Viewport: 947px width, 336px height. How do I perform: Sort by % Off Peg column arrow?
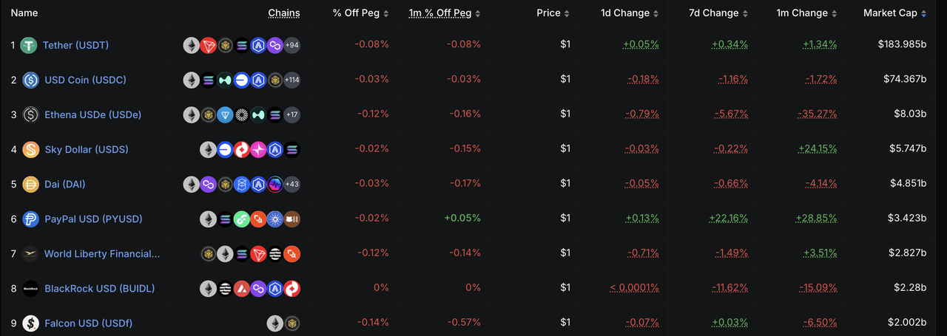[x=386, y=14]
